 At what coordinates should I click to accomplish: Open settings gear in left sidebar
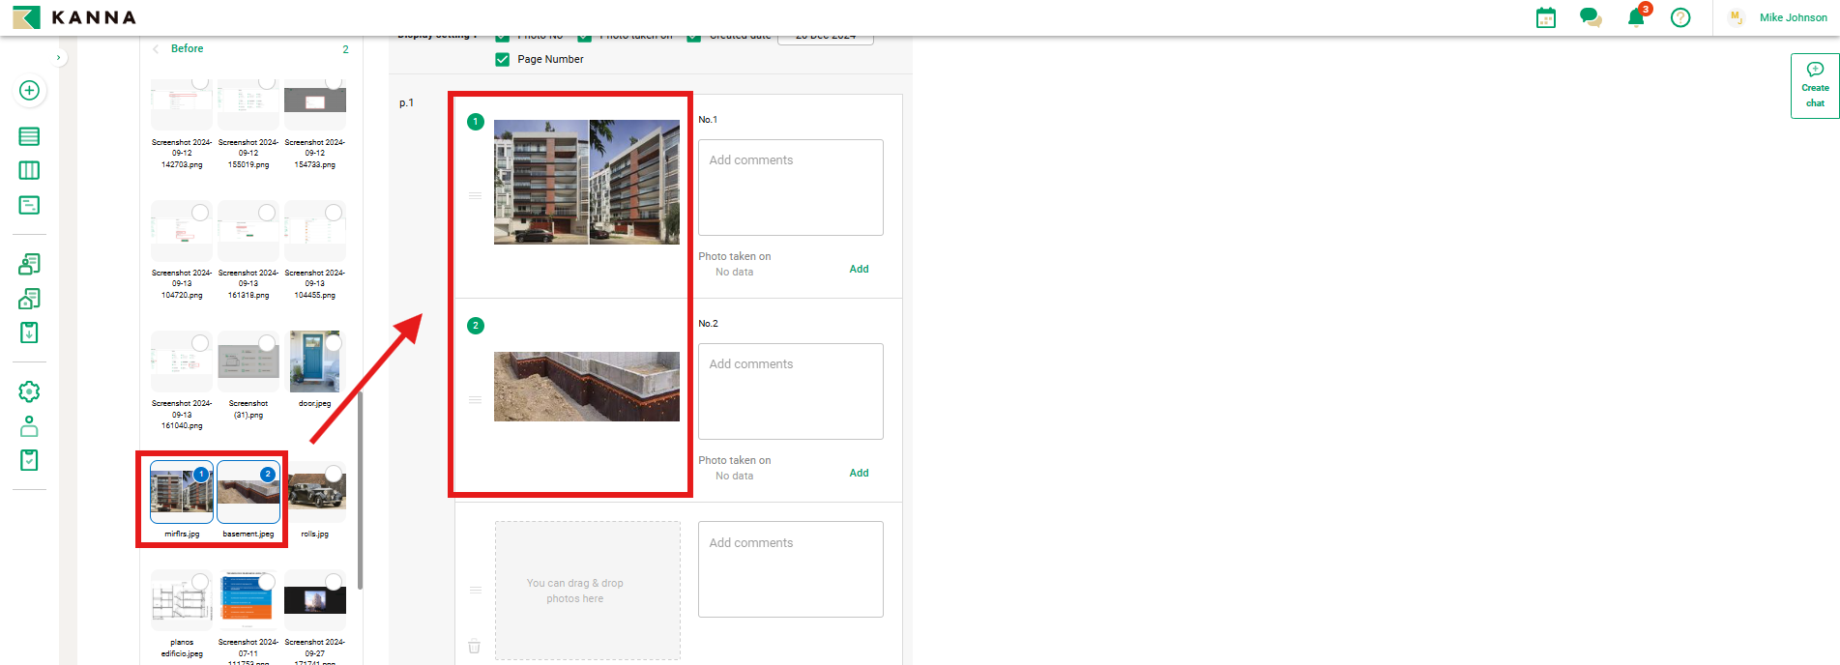(29, 391)
